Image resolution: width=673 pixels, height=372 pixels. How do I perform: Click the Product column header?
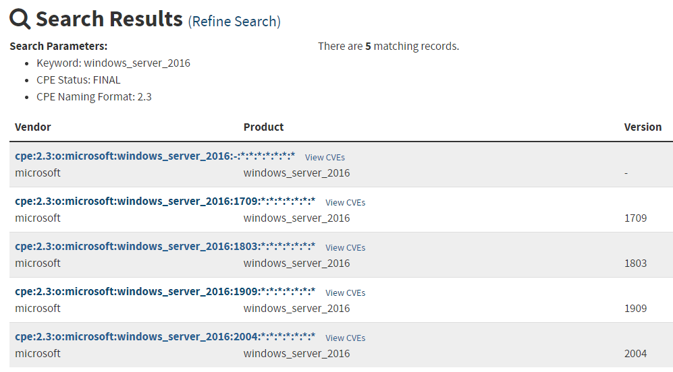[x=263, y=127]
